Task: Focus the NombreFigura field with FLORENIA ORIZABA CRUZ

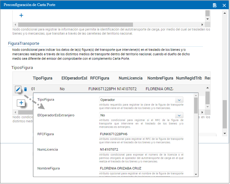Action: click(141, 168)
